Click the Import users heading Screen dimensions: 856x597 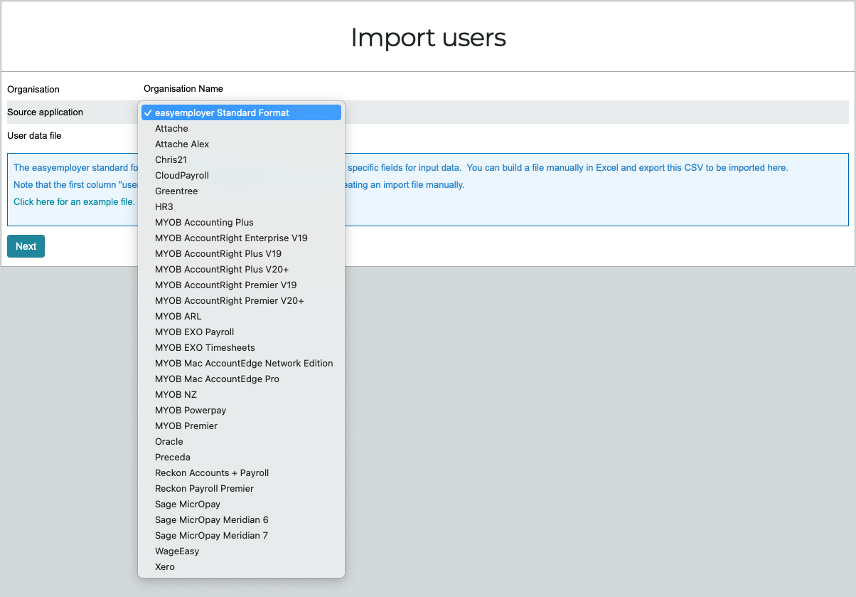428,37
